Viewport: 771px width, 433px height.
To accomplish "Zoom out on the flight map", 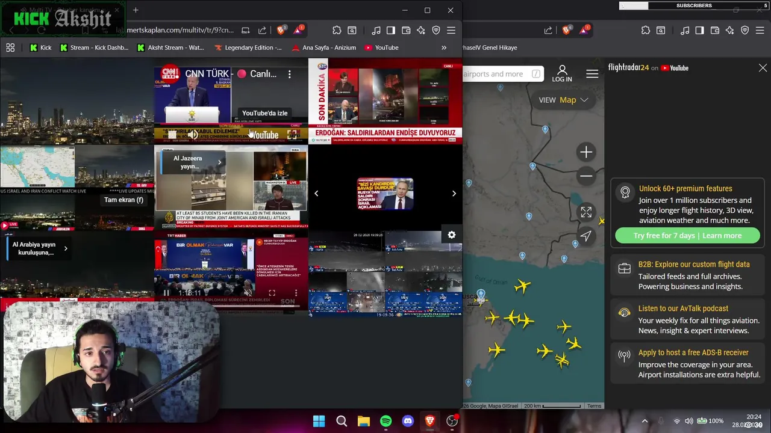I will coord(585,176).
